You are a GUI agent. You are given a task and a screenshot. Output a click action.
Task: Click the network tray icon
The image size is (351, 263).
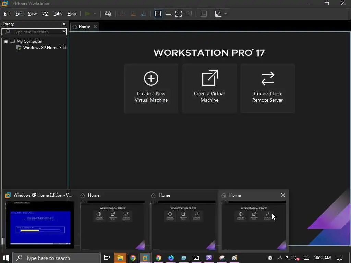pos(289,258)
